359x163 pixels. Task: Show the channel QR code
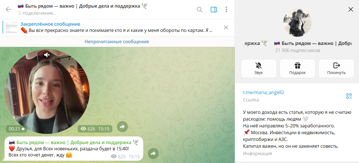point(349,96)
